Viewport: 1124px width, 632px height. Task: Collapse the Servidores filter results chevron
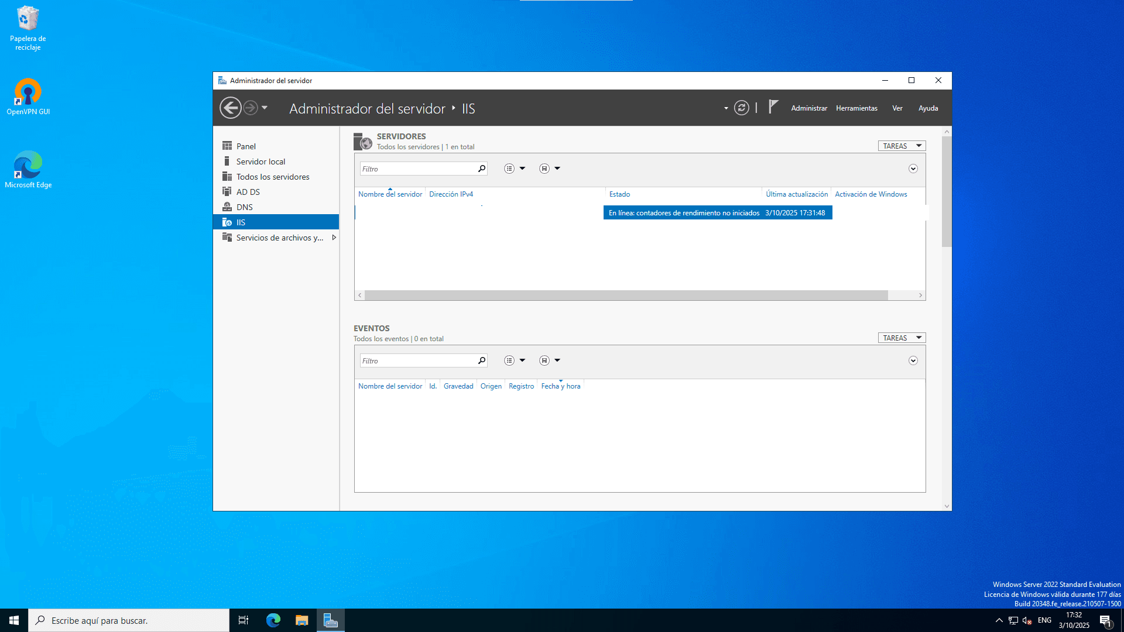[913, 169]
